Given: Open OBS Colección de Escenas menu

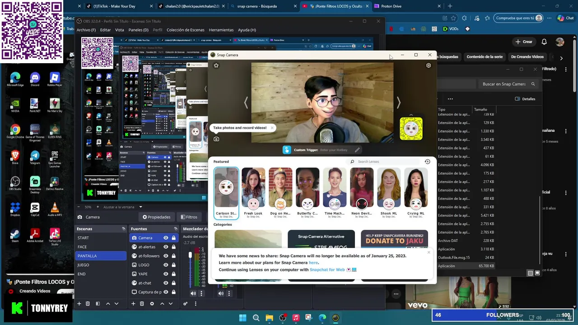Looking at the screenshot, I should coord(186,30).
